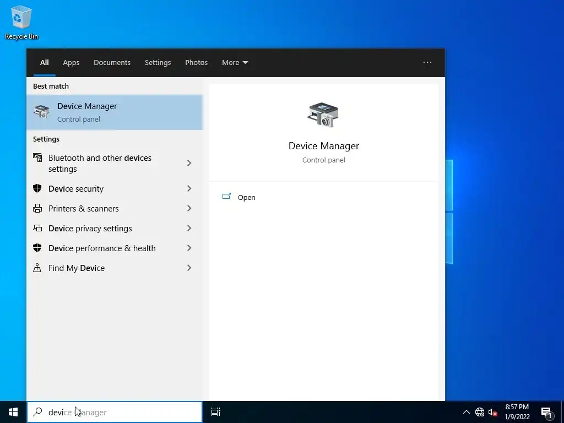Expand the Find My Device chevron
The height and width of the screenshot is (423, 564).
[189, 268]
